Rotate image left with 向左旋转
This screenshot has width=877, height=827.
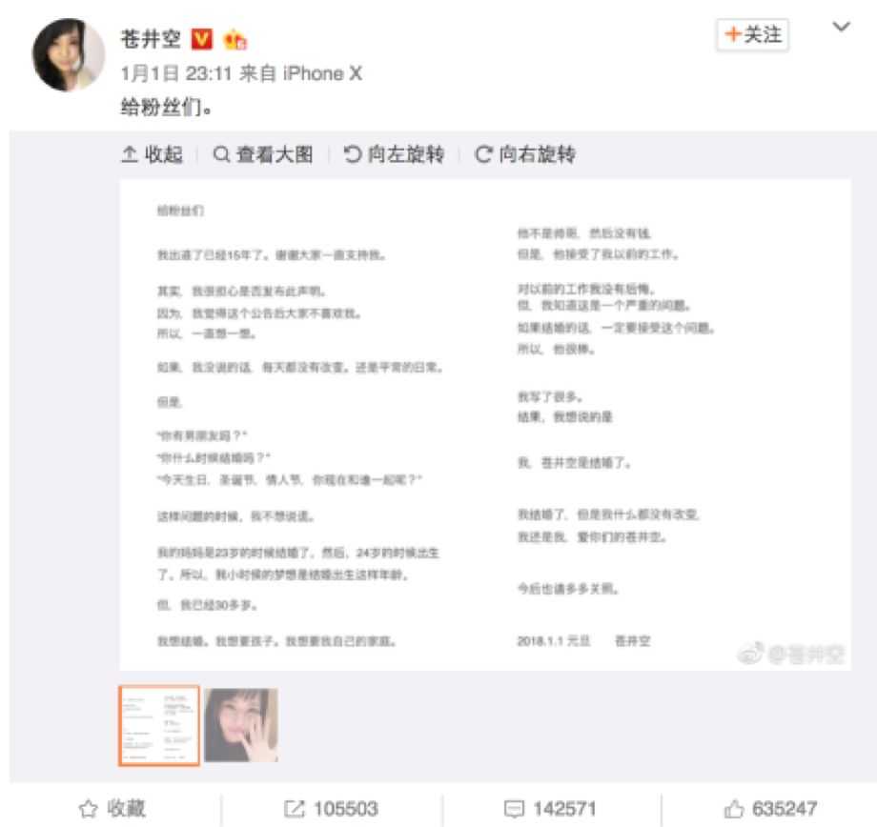coord(394,153)
